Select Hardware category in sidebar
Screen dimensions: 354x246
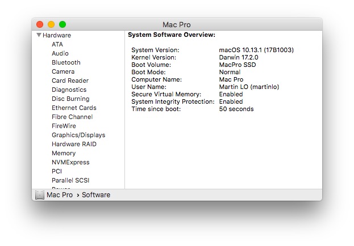(x=57, y=35)
